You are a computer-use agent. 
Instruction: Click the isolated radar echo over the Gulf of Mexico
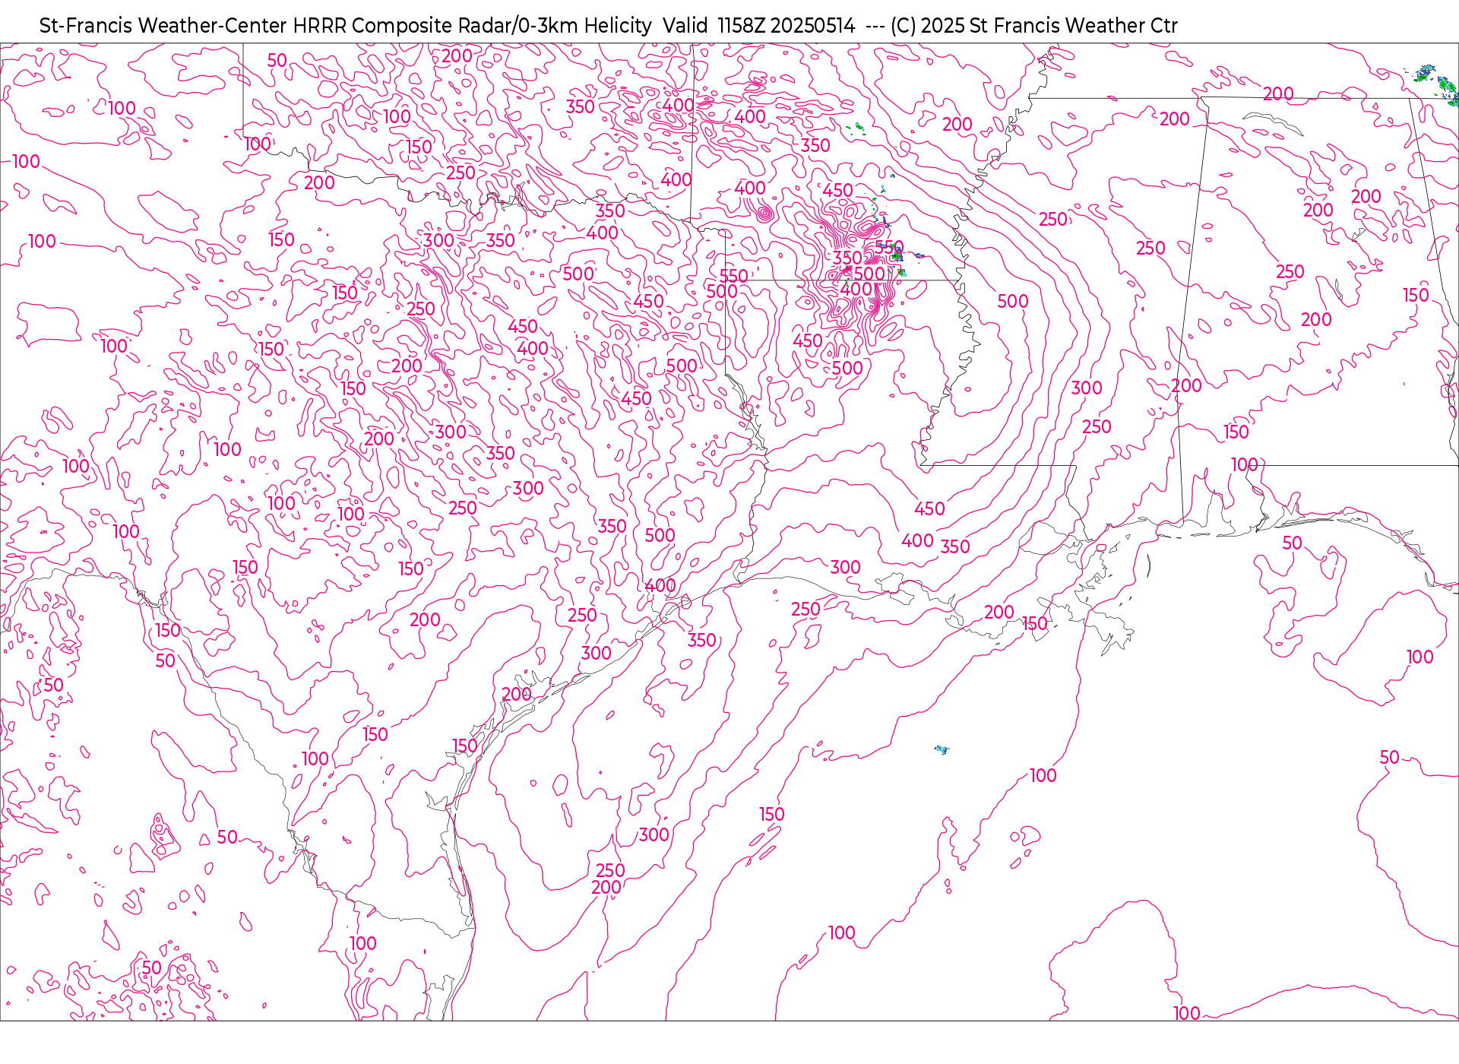click(x=942, y=750)
